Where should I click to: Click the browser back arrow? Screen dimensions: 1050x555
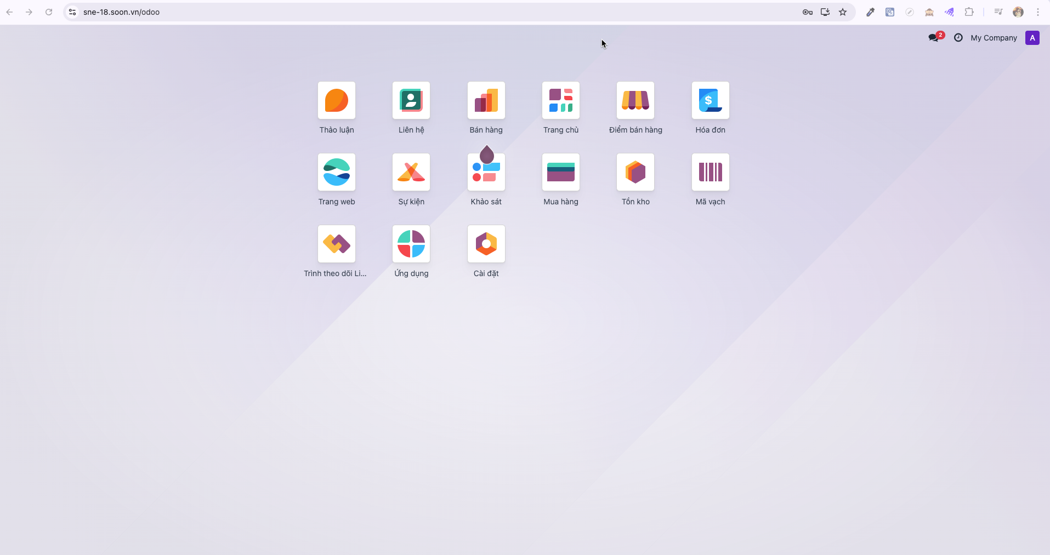pos(9,12)
